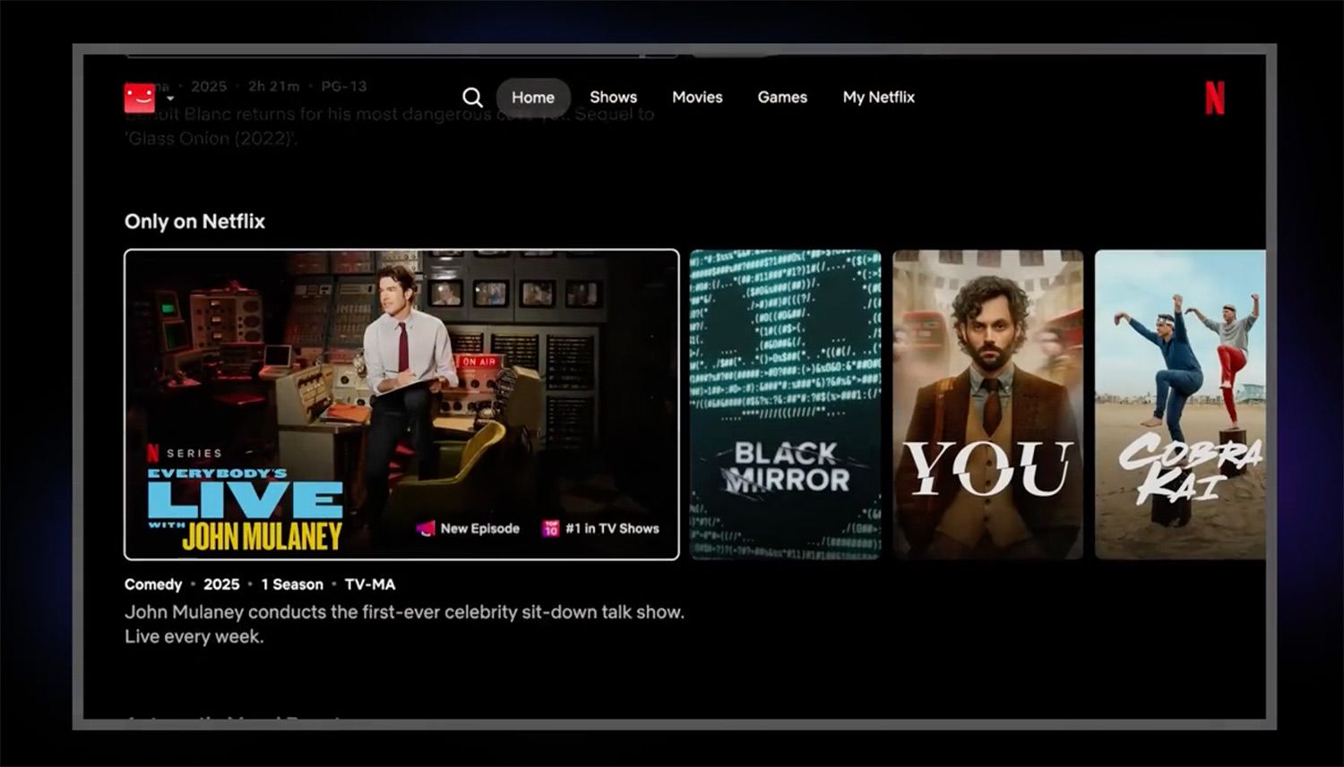Select the Home tab
The image size is (1344, 767).
pyautogui.click(x=533, y=98)
